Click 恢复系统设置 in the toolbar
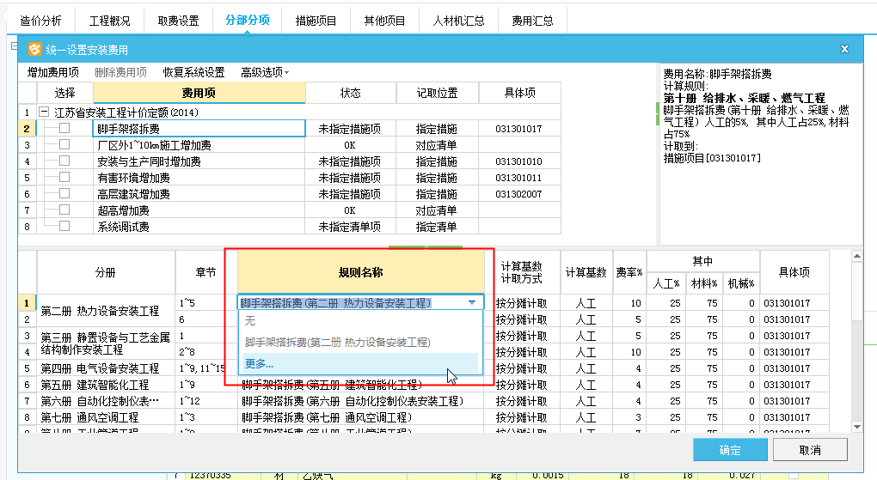The width and height of the screenshot is (877, 480). [193, 72]
